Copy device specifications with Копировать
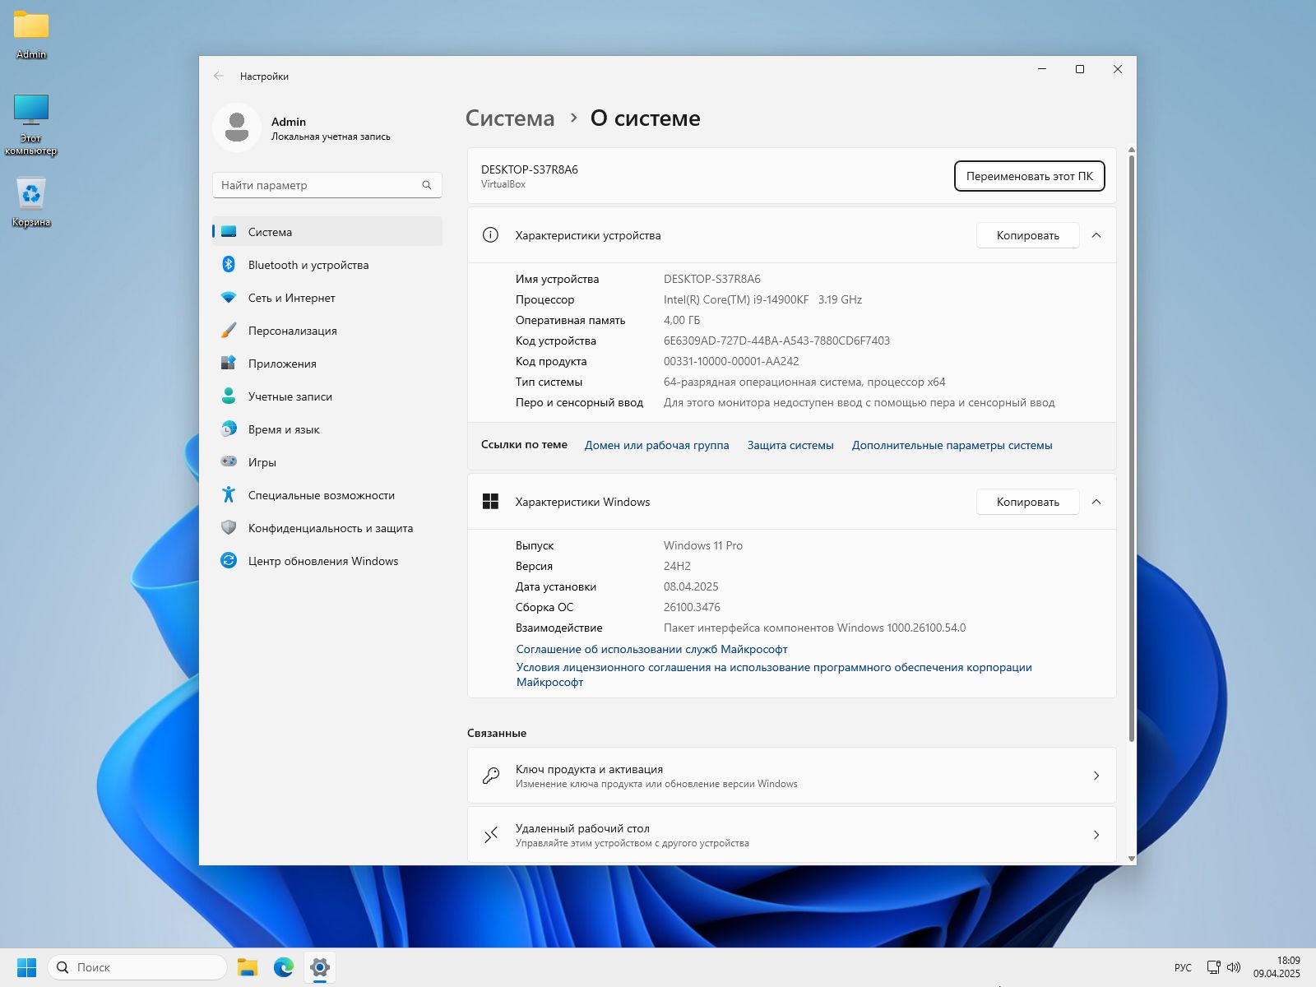 [x=1028, y=235]
